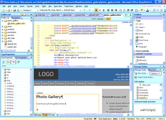Click Products in the page navigation bar
The width and height of the screenshot is (166, 120).
tap(60, 84)
